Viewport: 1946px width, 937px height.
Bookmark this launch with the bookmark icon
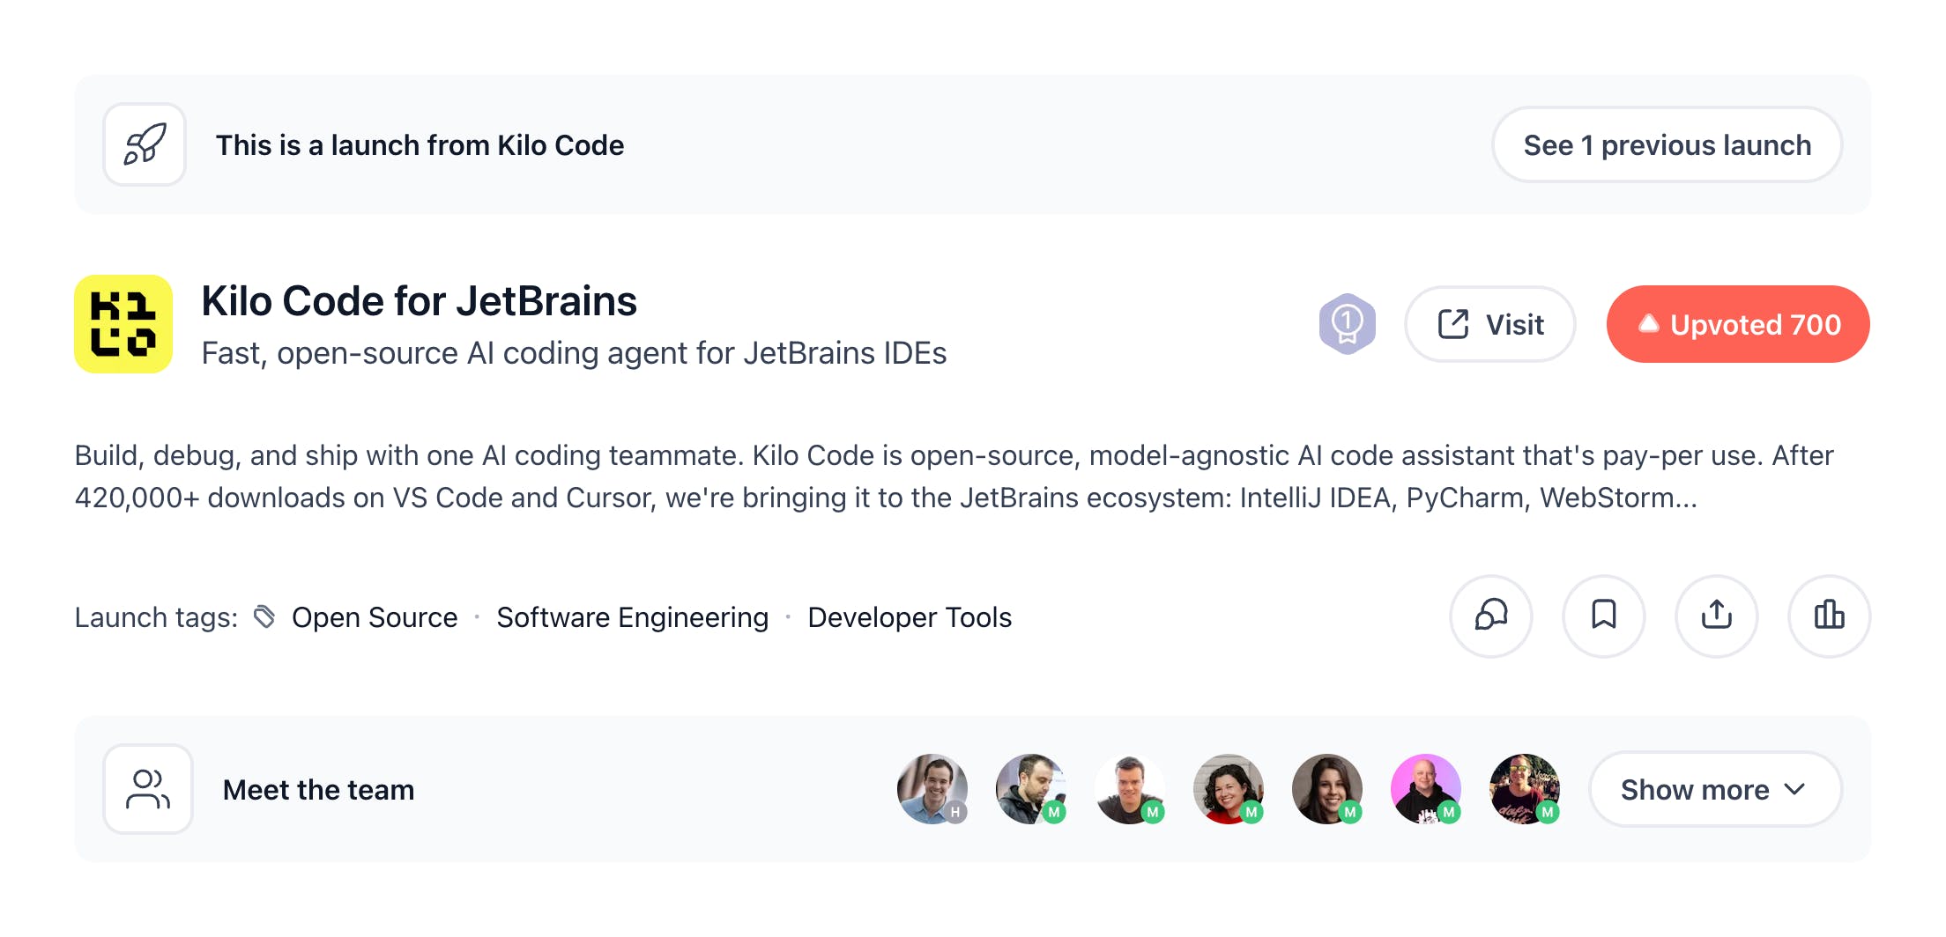coord(1604,616)
